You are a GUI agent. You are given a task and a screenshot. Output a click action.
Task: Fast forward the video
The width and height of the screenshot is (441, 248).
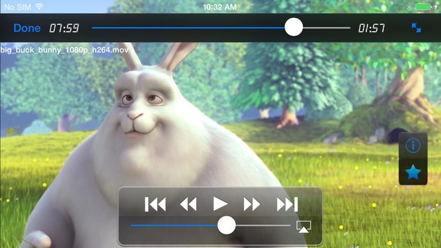(x=252, y=204)
